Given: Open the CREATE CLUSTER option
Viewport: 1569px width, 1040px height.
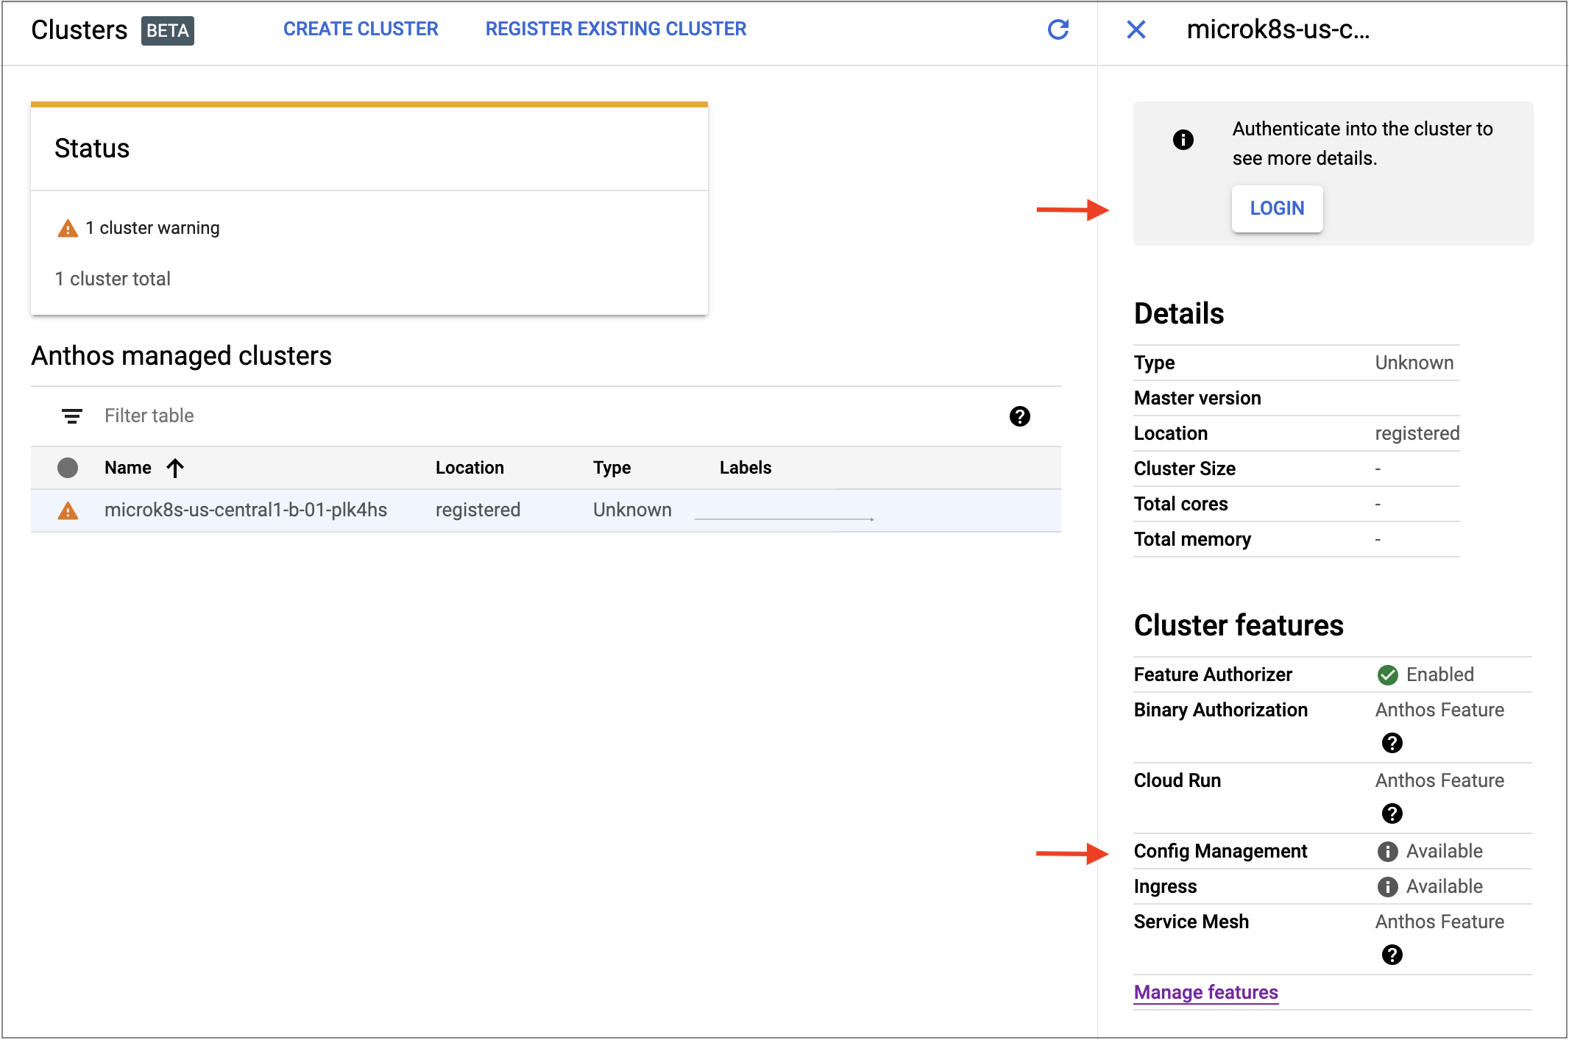Looking at the screenshot, I should (361, 29).
